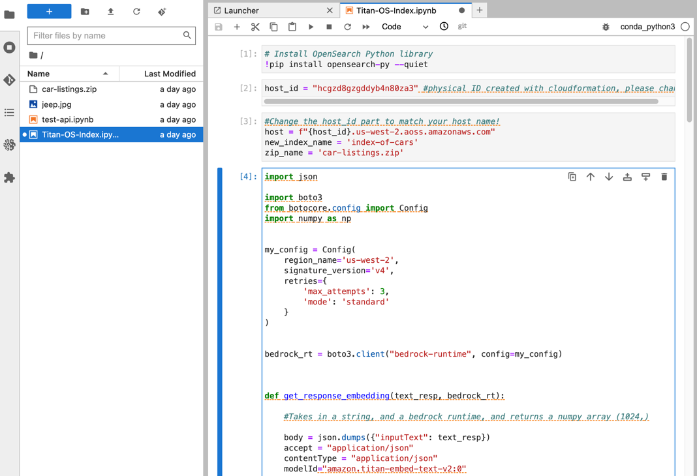
Task: Click the cut cell scissors icon
Action: (x=255, y=27)
